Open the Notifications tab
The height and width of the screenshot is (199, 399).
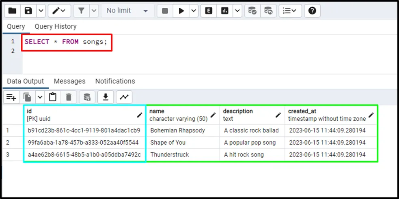tap(115, 81)
